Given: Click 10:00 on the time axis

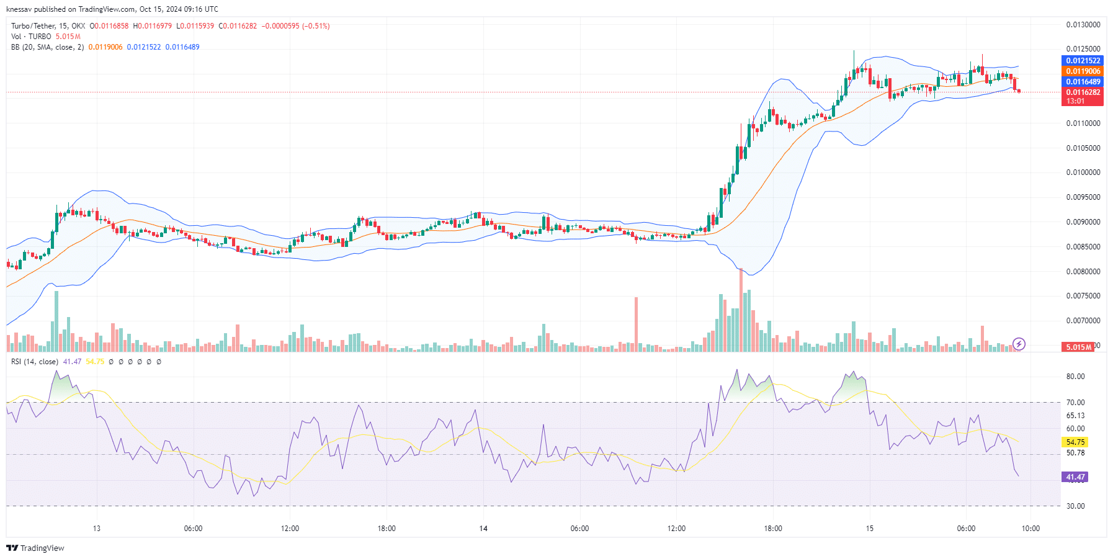Looking at the screenshot, I should [1030, 529].
